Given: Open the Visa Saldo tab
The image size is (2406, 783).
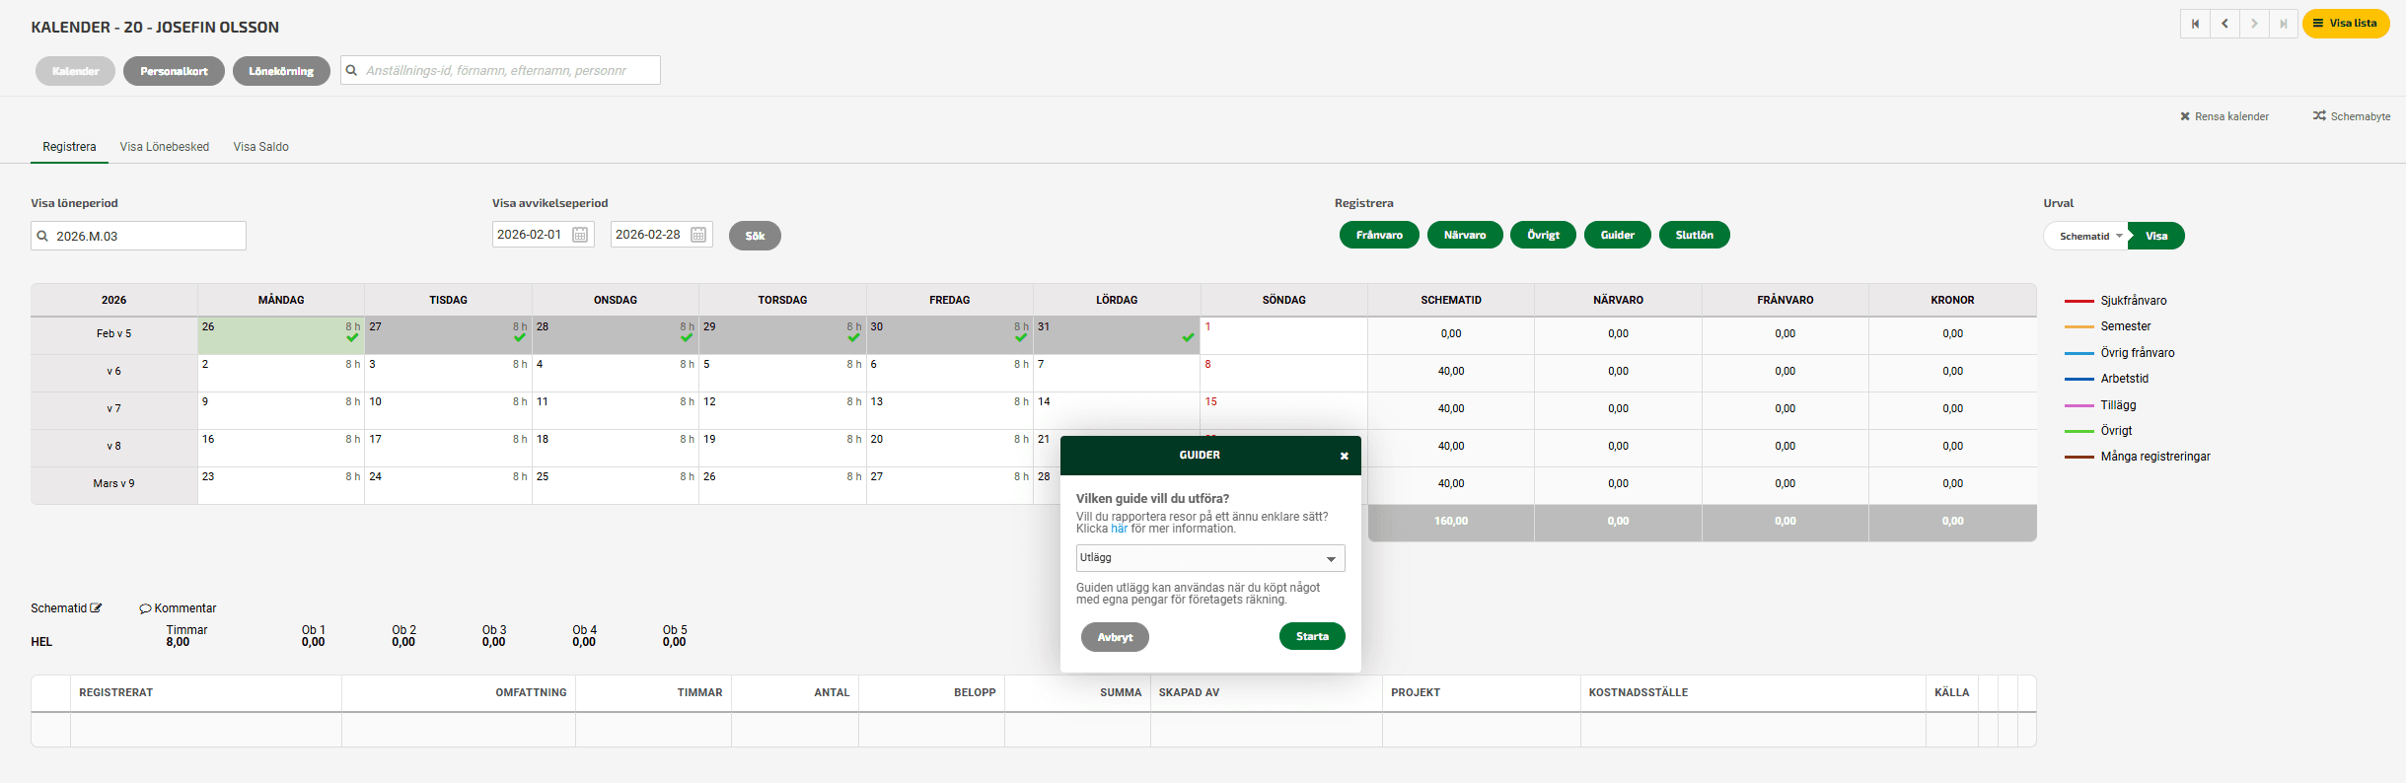Looking at the screenshot, I should (x=260, y=147).
